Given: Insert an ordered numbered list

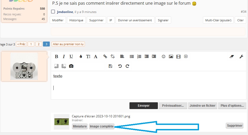Looking at the screenshot, I should 139,56.
